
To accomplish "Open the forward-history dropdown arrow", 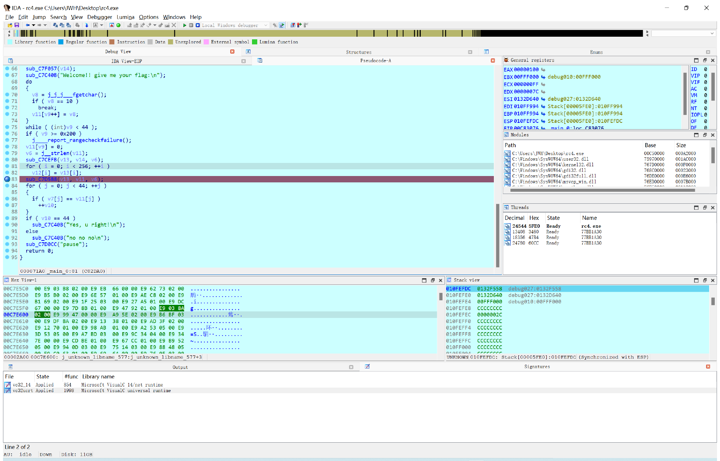I will 45,25.
